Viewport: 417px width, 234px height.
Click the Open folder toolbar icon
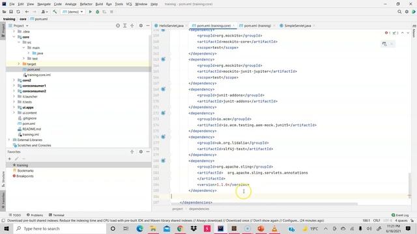(x=4, y=12)
